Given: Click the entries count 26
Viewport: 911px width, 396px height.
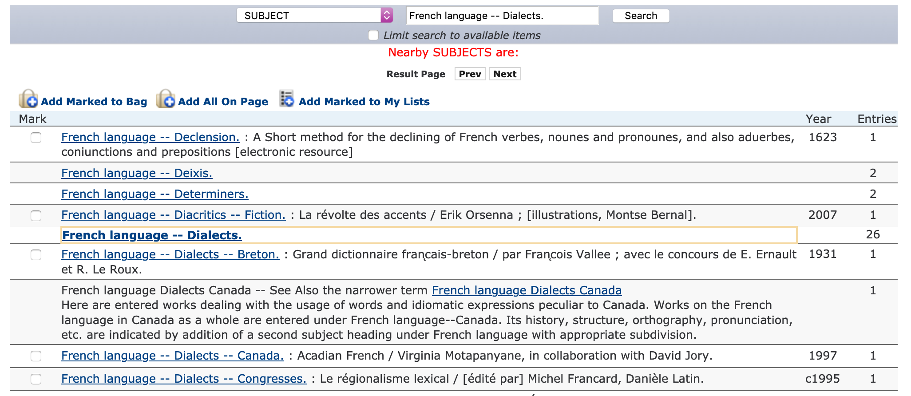Looking at the screenshot, I should click(873, 234).
